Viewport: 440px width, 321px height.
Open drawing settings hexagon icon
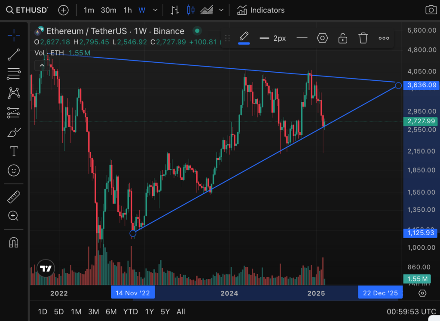click(322, 38)
